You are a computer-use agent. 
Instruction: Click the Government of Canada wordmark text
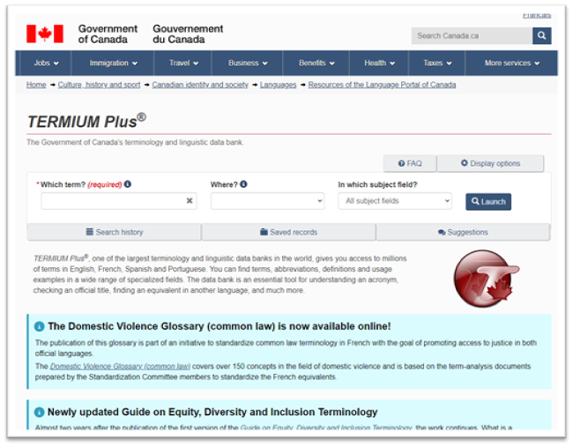coord(108,34)
